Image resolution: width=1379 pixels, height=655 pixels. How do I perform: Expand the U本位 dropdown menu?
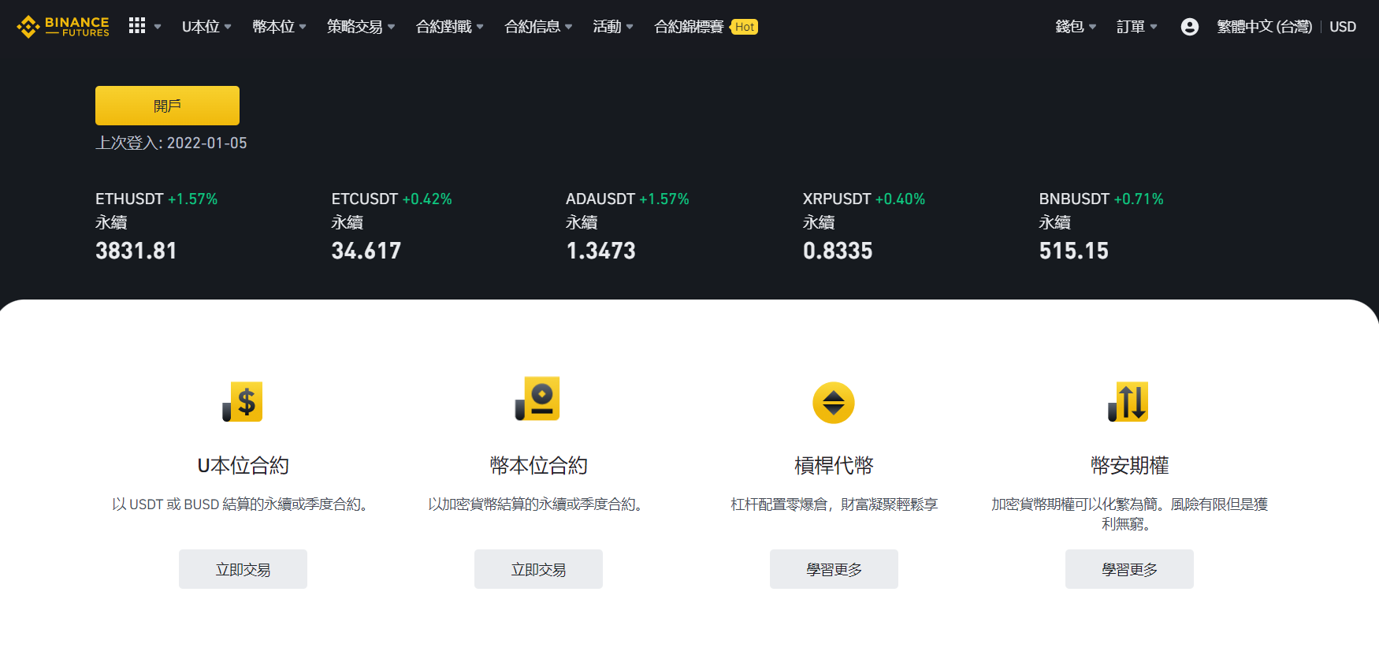(x=206, y=27)
